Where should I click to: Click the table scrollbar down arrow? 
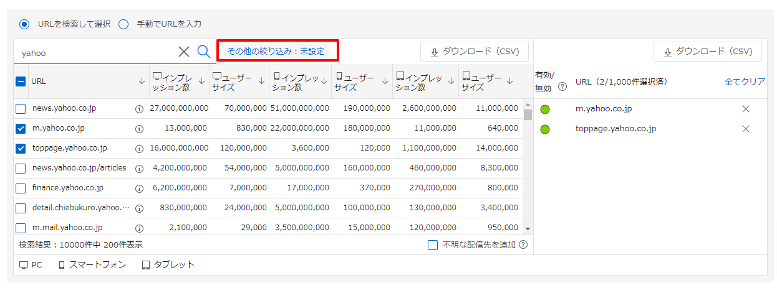[x=528, y=229]
